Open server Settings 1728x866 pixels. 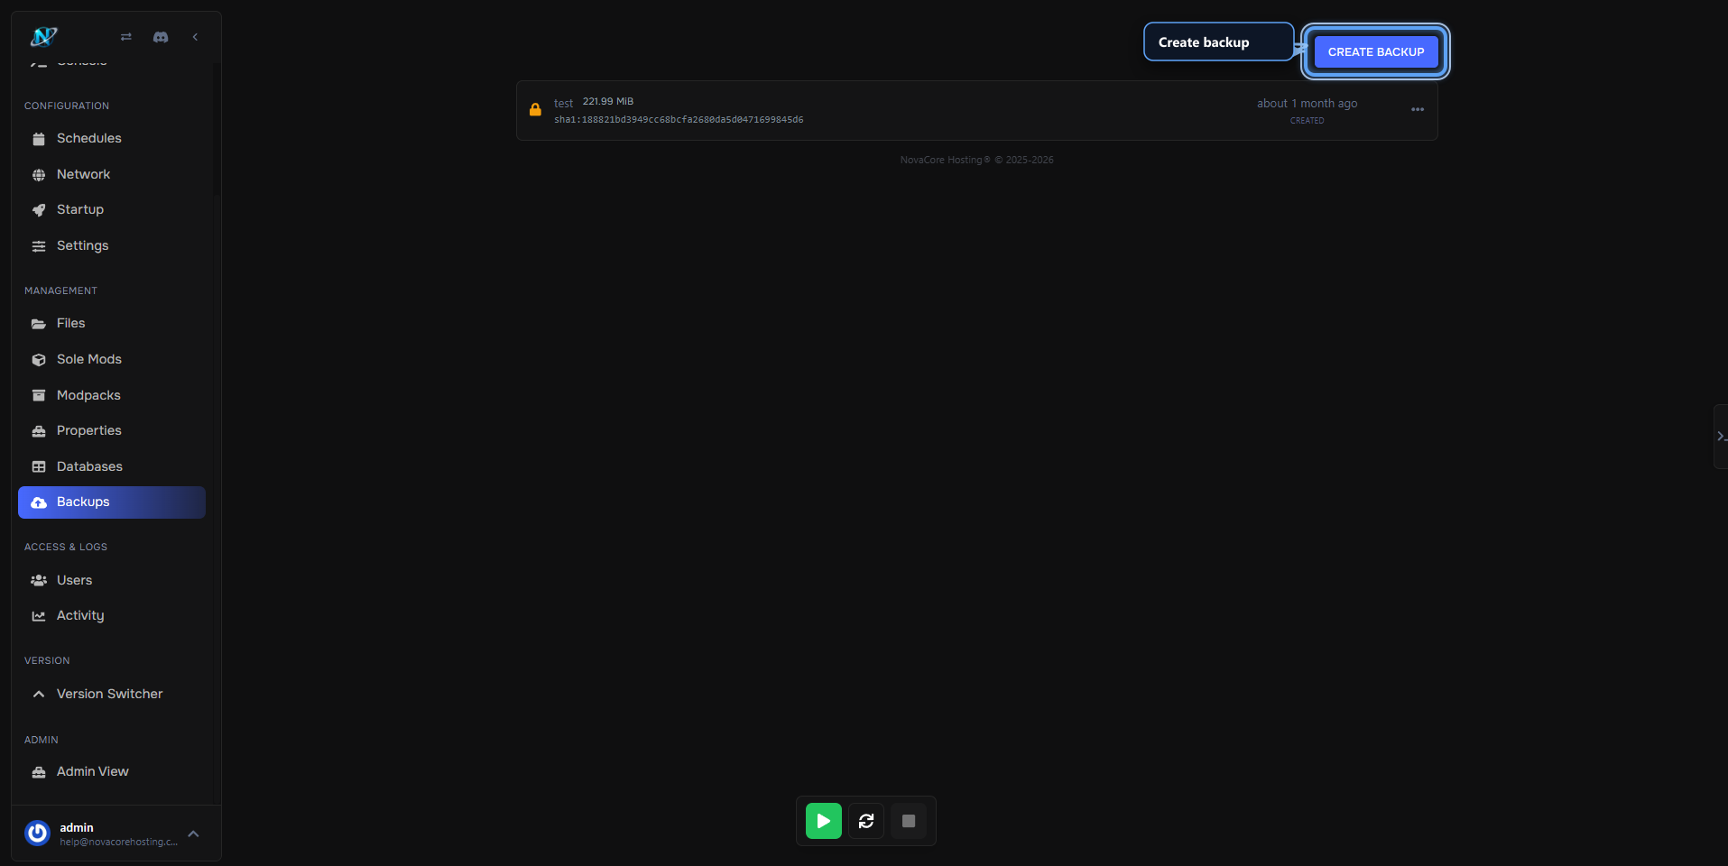tap(112, 245)
